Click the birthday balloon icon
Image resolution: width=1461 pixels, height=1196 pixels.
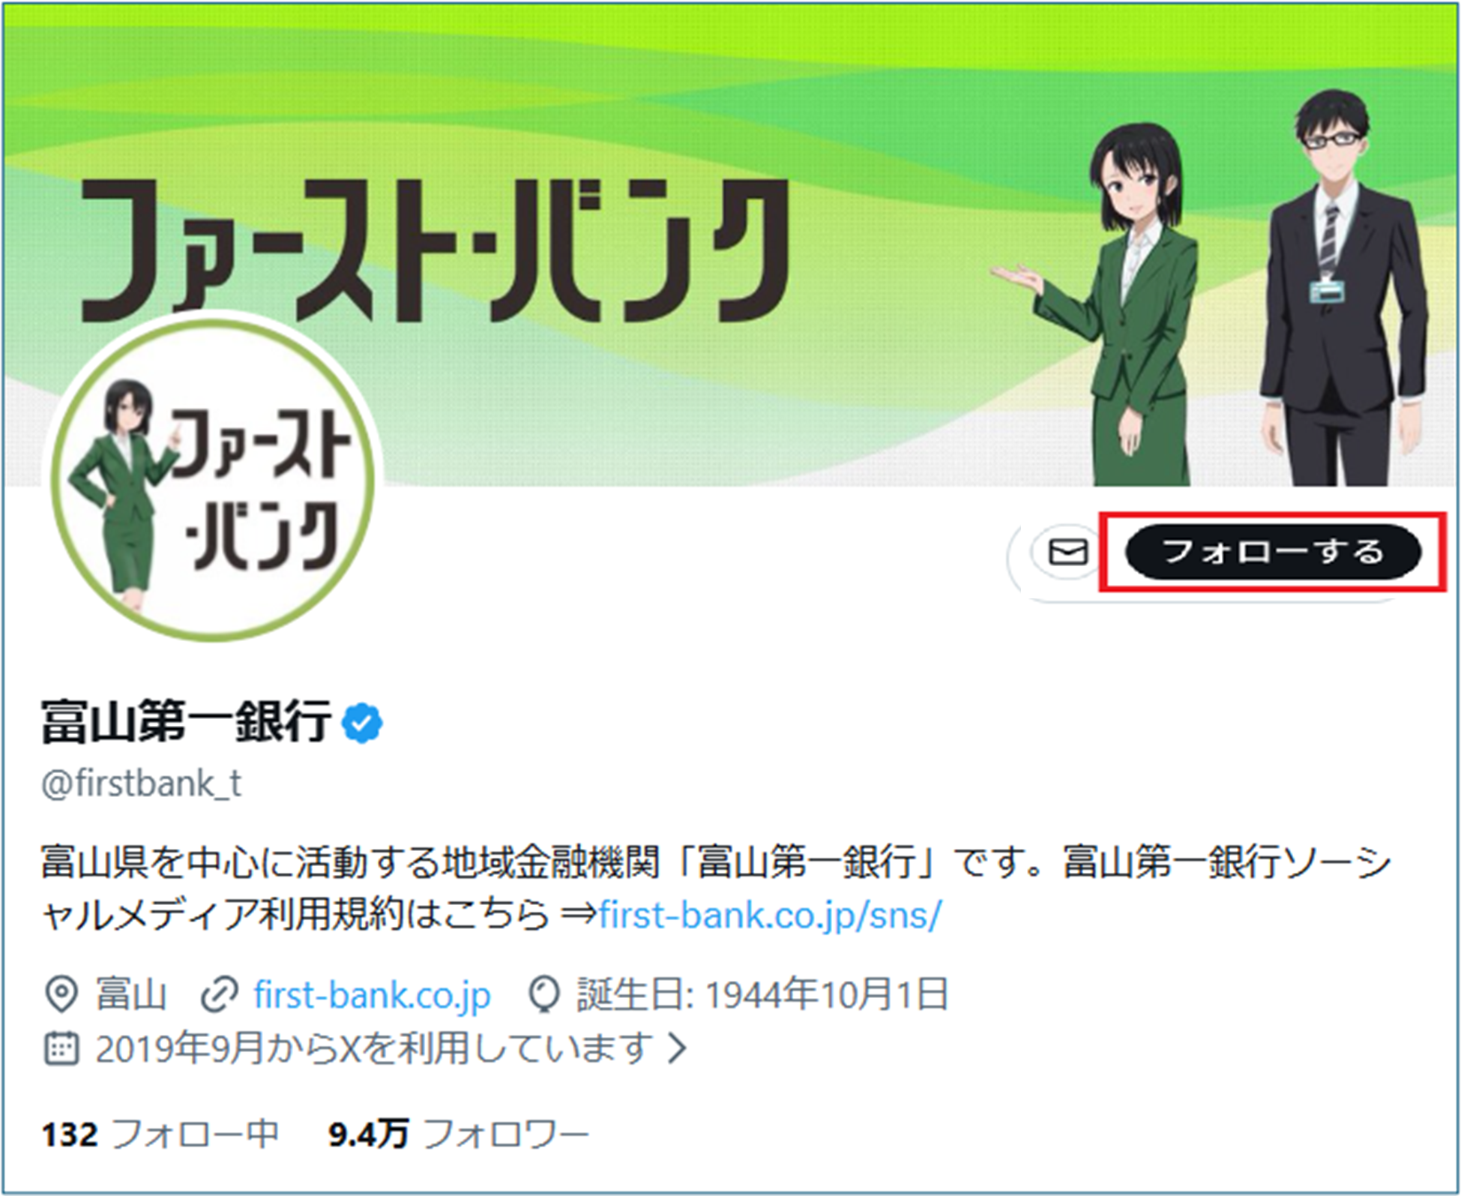click(544, 996)
